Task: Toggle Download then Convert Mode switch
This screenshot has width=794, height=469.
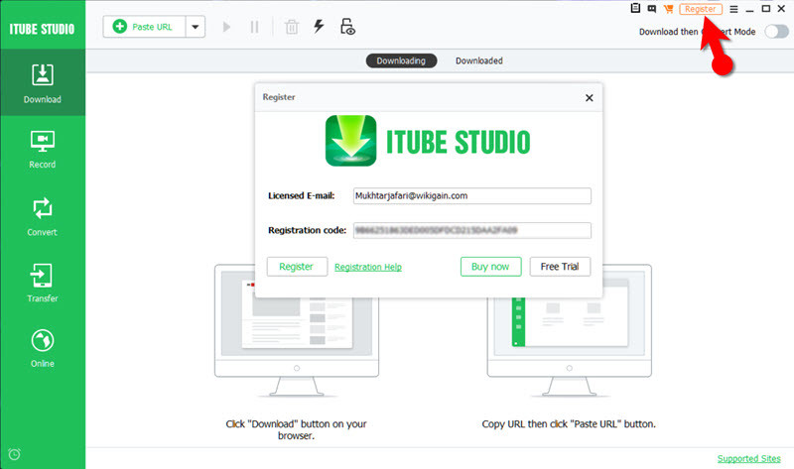Action: pos(776,32)
